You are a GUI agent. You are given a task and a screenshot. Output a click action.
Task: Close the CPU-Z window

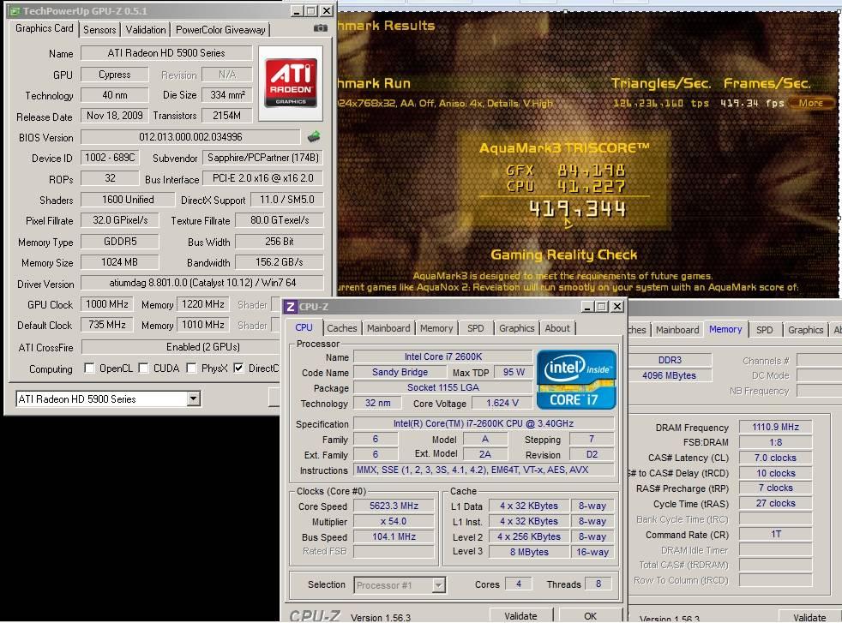click(617, 307)
